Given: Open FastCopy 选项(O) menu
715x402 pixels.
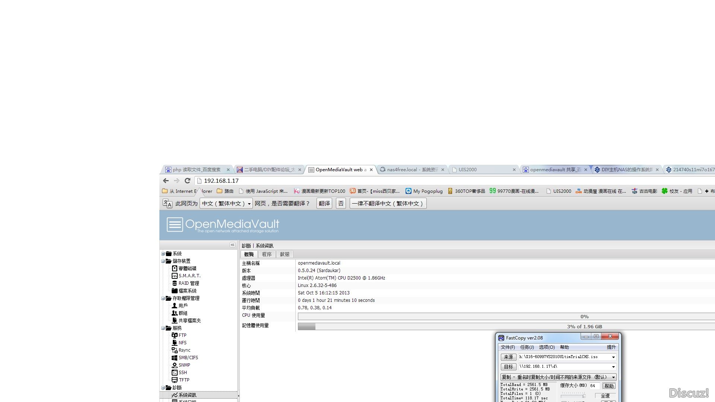Looking at the screenshot, I should [x=547, y=347].
